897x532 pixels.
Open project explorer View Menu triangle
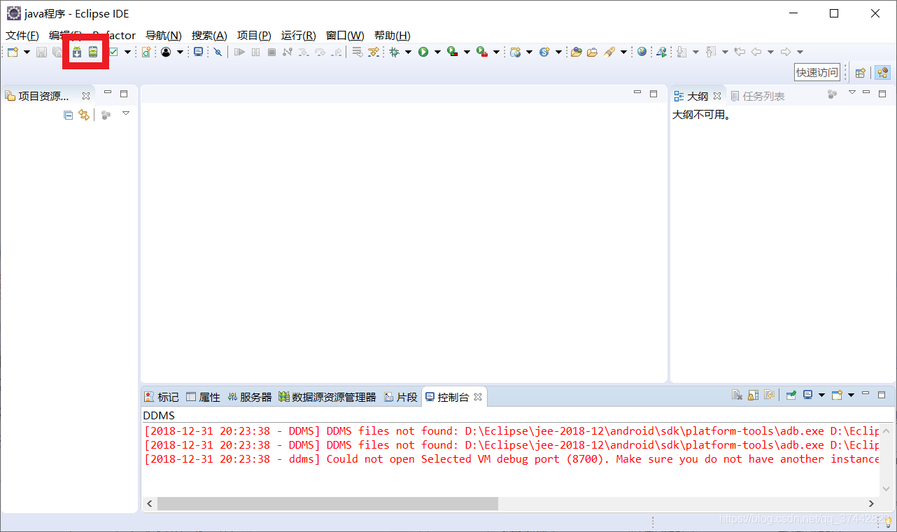pyautogui.click(x=126, y=113)
